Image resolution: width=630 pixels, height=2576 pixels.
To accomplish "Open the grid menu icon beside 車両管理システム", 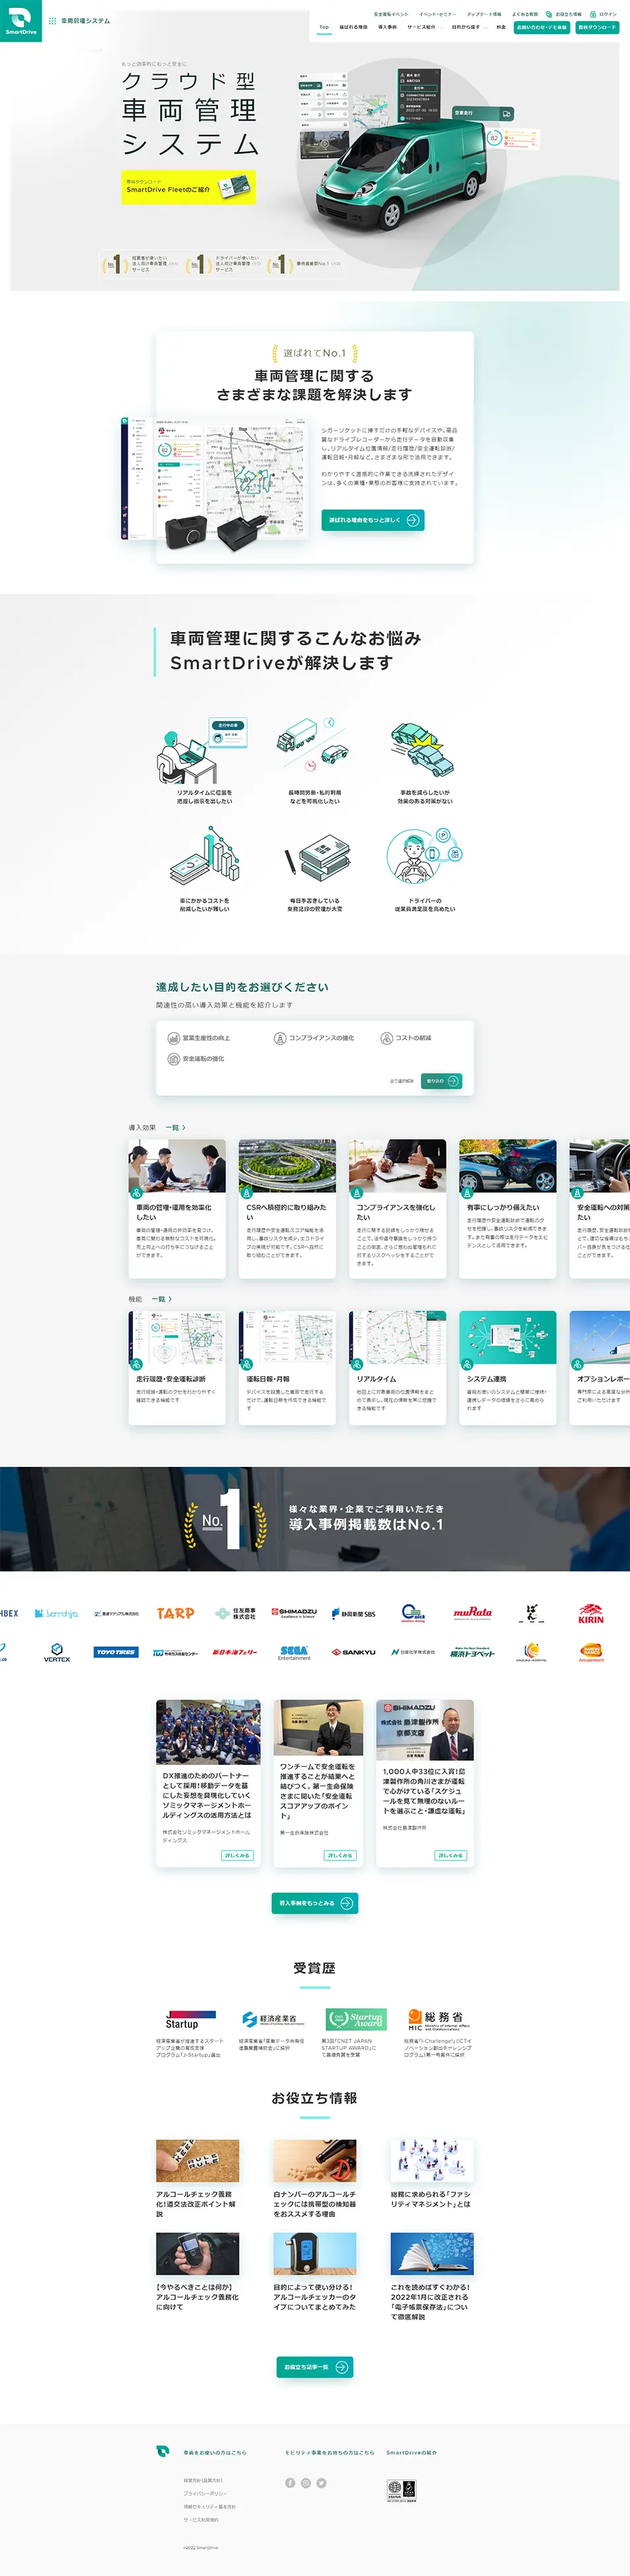I will pos(52,20).
